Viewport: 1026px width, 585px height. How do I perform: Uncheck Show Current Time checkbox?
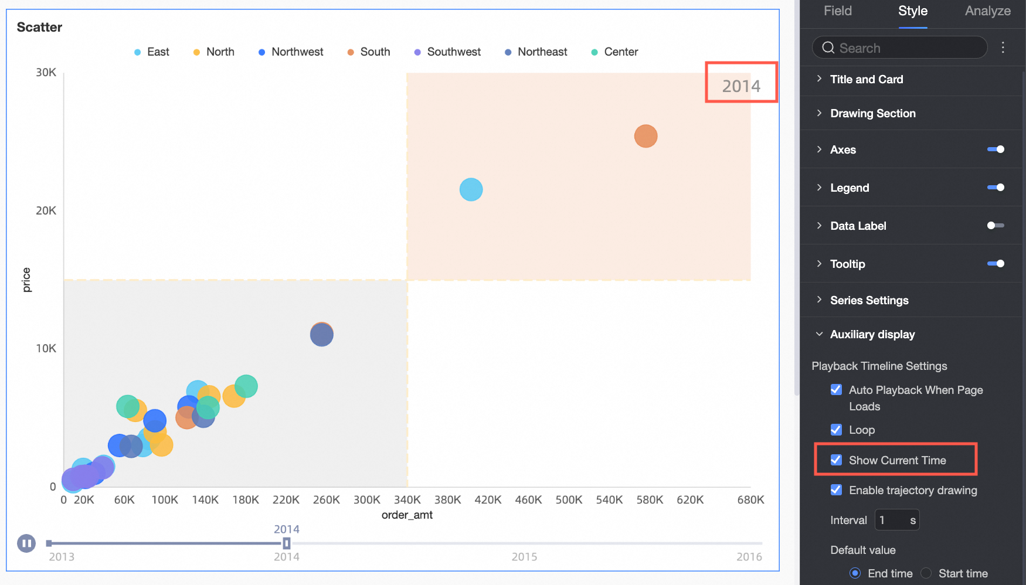(837, 460)
